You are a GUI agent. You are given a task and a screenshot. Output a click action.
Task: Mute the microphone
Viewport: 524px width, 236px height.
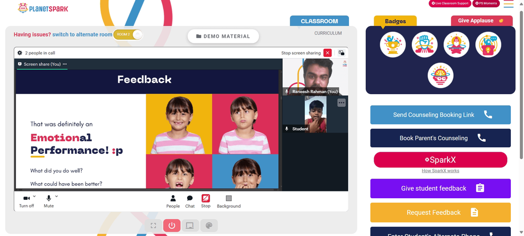point(49,201)
